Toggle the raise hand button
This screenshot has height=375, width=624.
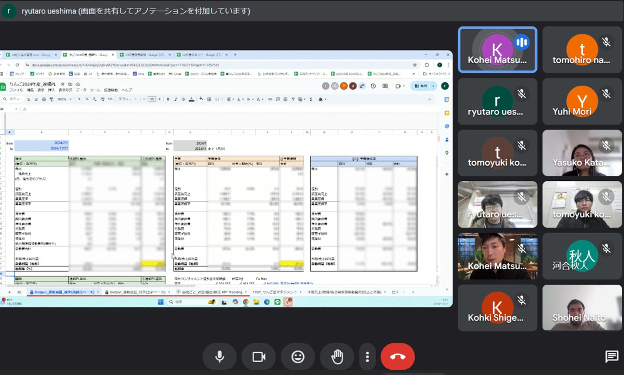click(337, 356)
